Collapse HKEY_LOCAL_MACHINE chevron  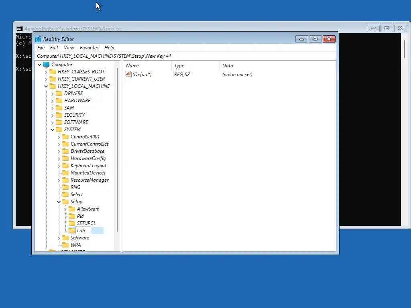(x=46, y=86)
